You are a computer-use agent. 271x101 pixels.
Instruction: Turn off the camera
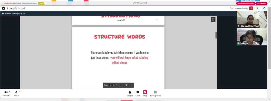[x=6, y=93]
